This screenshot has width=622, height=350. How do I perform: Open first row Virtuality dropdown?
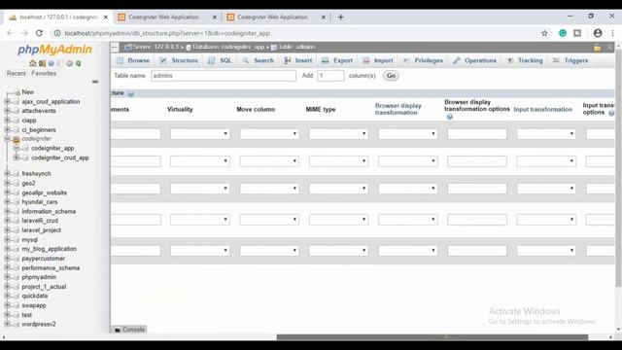click(200, 134)
